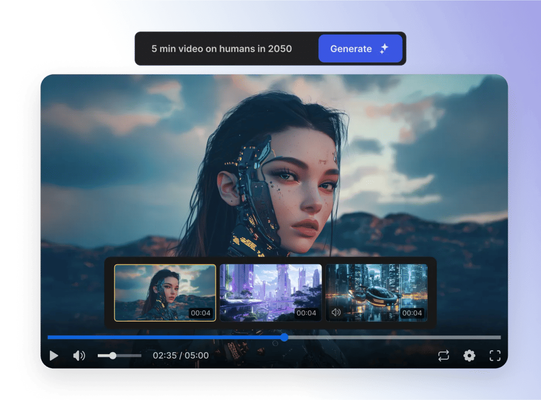Select the purple futuristic city thumbnail
The width and height of the screenshot is (541, 400).
(x=270, y=292)
